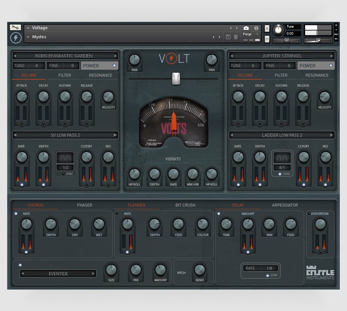Go to the previous instrument beside Voltage

tap(231, 28)
